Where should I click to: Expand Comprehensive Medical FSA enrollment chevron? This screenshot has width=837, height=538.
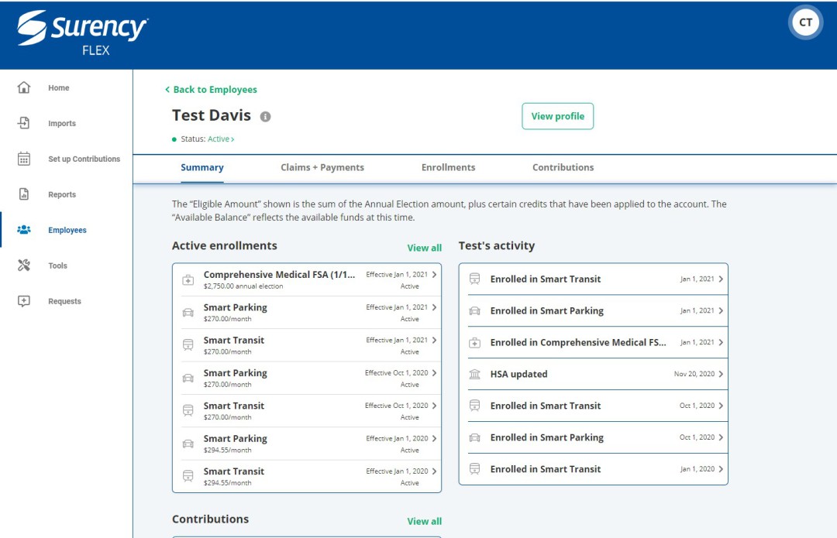click(435, 275)
